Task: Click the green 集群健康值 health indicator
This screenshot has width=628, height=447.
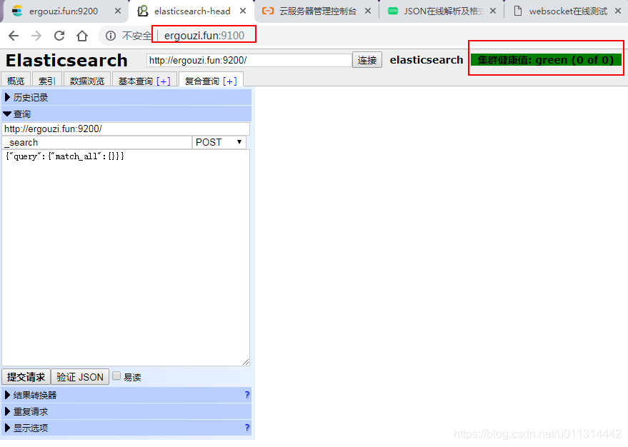Action: click(546, 60)
